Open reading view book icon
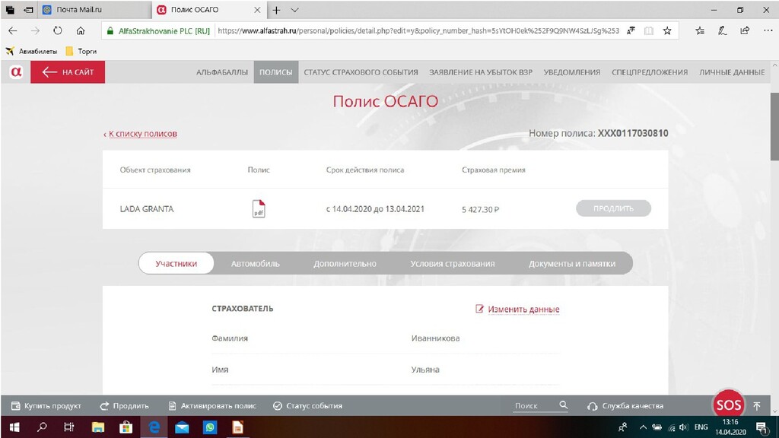 pos(648,30)
